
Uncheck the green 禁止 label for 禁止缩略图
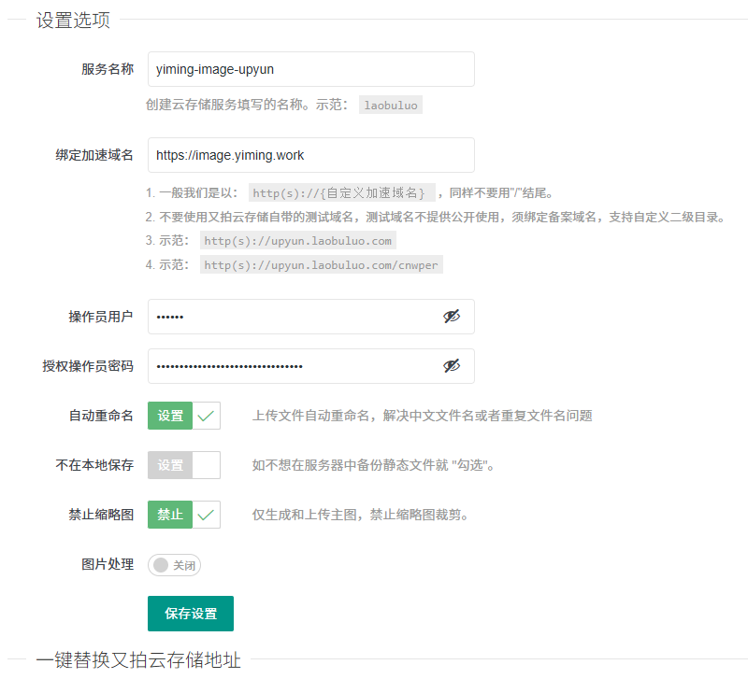coord(170,515)
